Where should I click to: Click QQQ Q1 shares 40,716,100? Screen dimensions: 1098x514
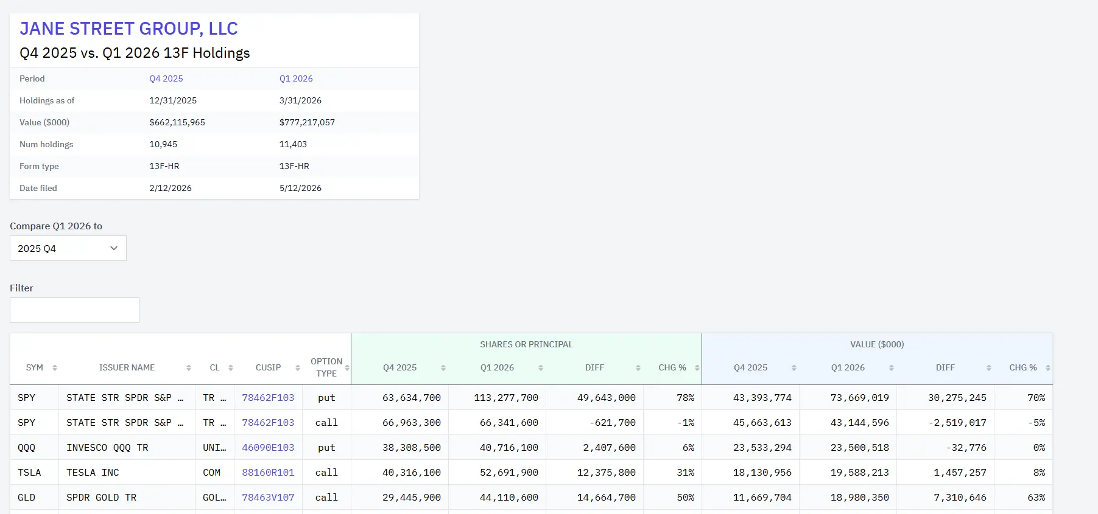(x=509, y=448)
